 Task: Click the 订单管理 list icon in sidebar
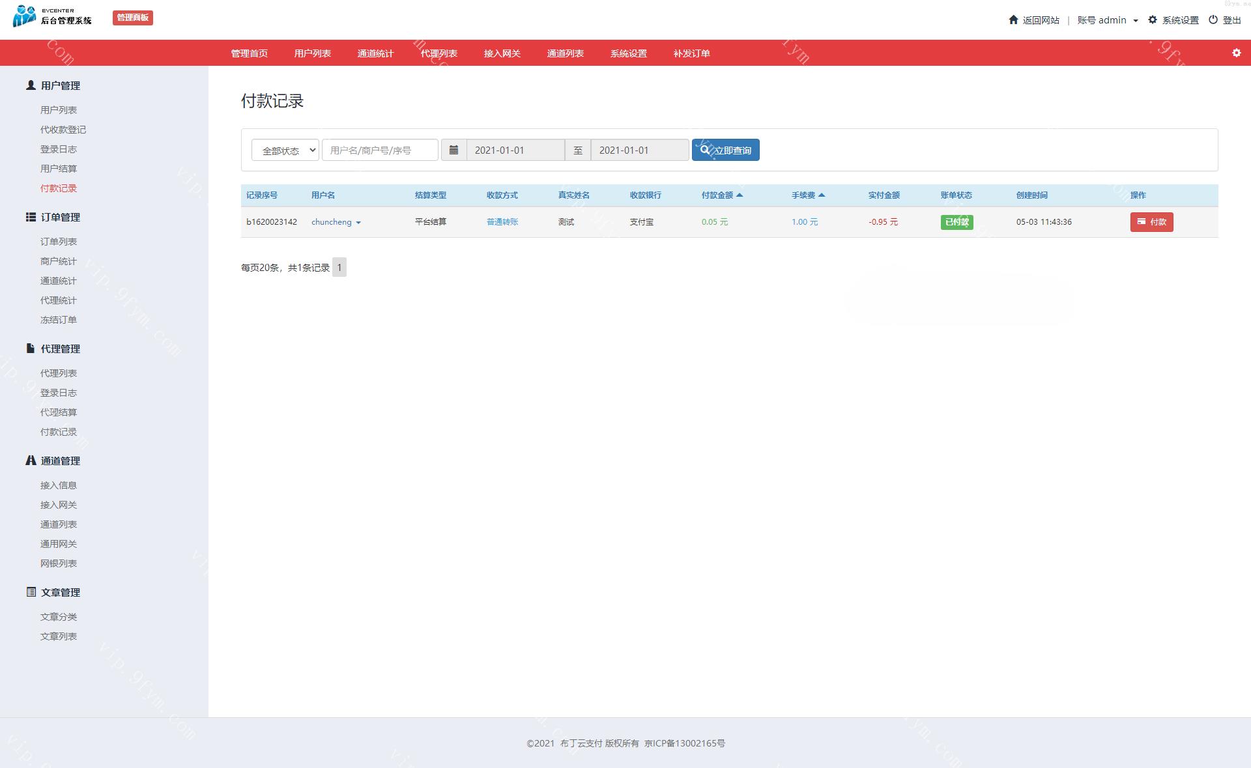tap(31, 217)
